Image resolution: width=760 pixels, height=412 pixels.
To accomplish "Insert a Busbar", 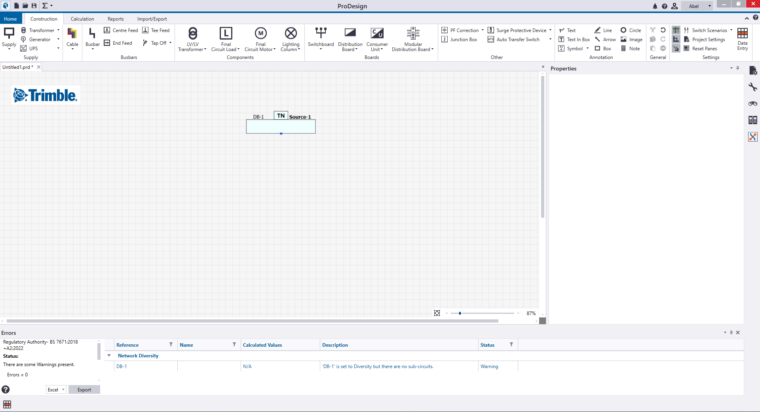I will click(92, 38).
